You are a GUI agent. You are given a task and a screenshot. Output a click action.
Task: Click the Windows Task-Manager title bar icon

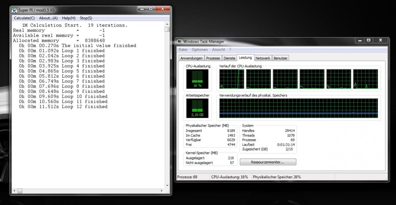(x=180, y=41)
